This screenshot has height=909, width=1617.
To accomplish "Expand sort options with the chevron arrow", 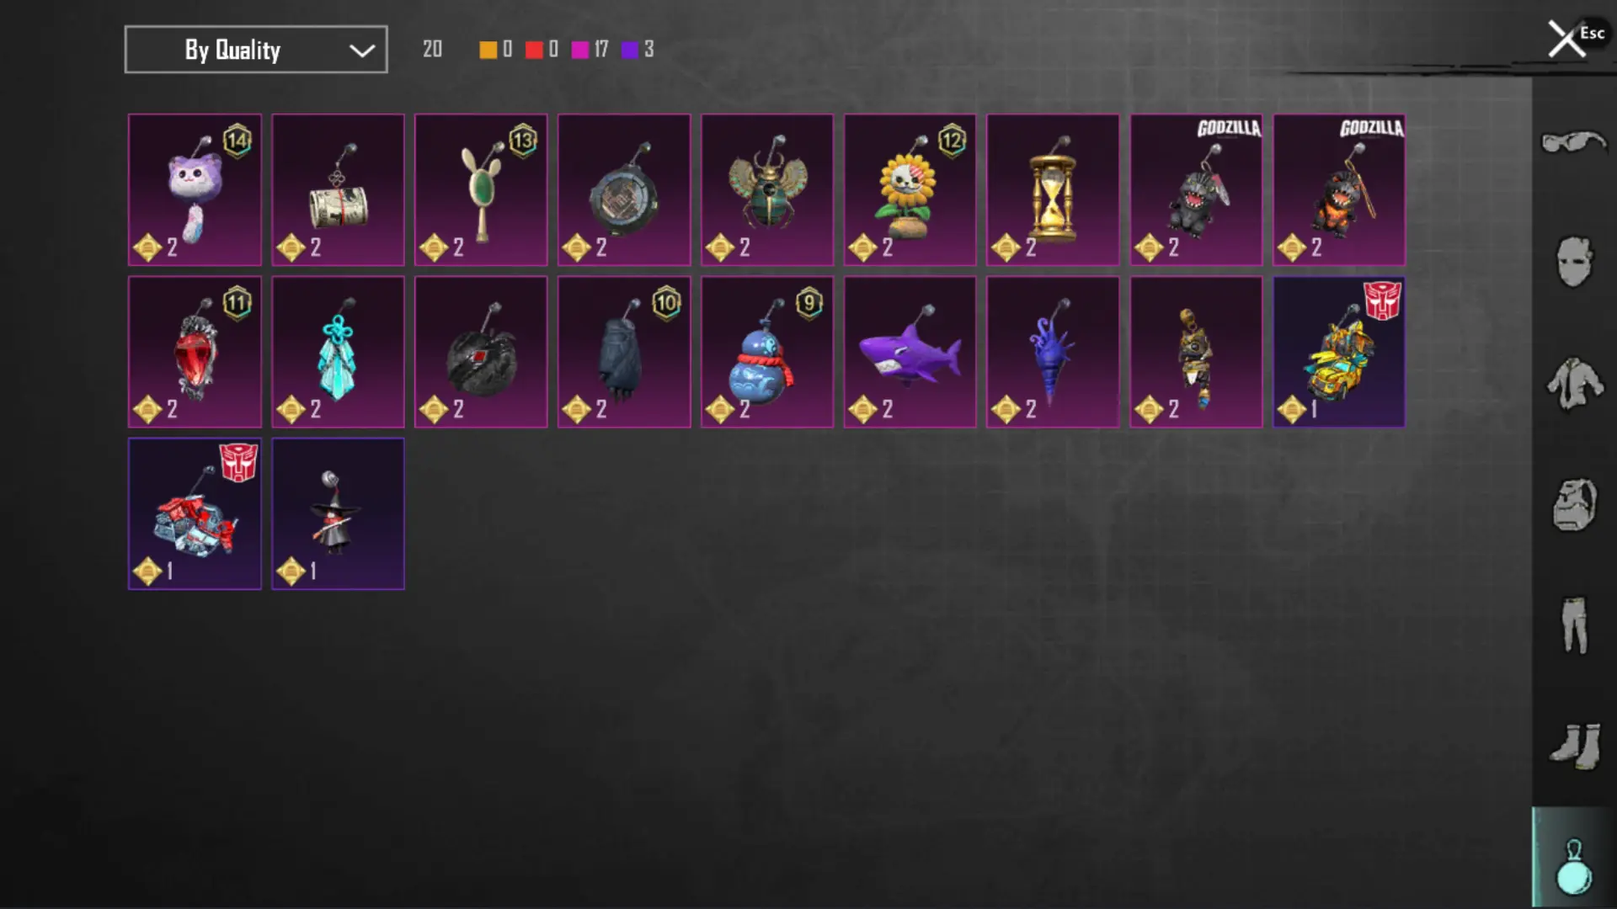I will 362,50.
